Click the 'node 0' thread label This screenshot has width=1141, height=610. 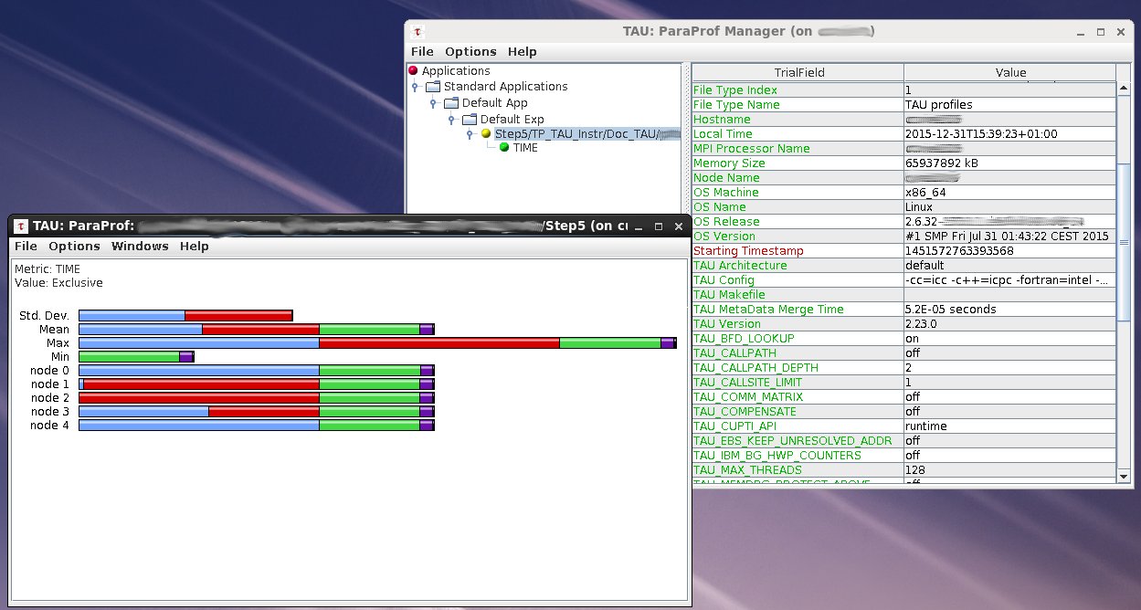[x=49, y=371]
